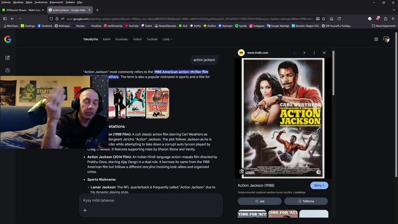398x224 pixels.
Task: Select the Kuvahaku search tab
Action: coord(122,39)
